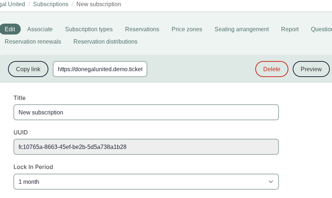
Task: Navigate to Subscriptions in the breadcrumb
Action: pos(51,4)
